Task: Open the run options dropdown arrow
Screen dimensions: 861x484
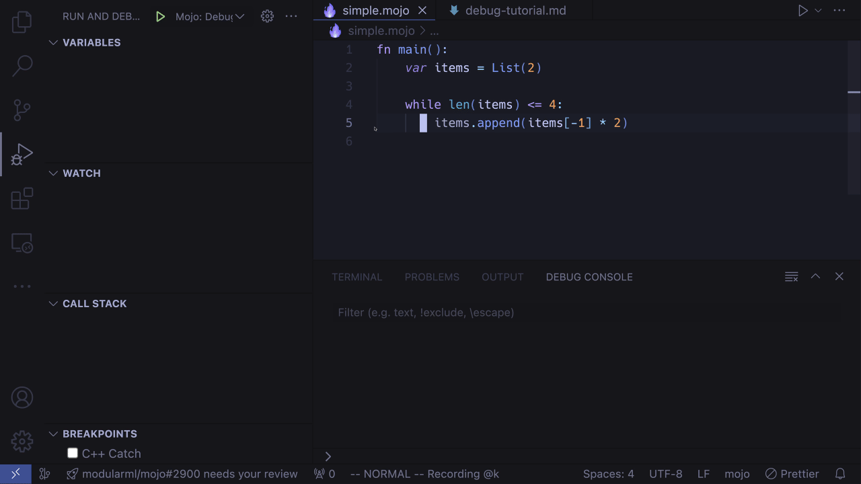Action: pyautogui.click(x=819, y=10)
